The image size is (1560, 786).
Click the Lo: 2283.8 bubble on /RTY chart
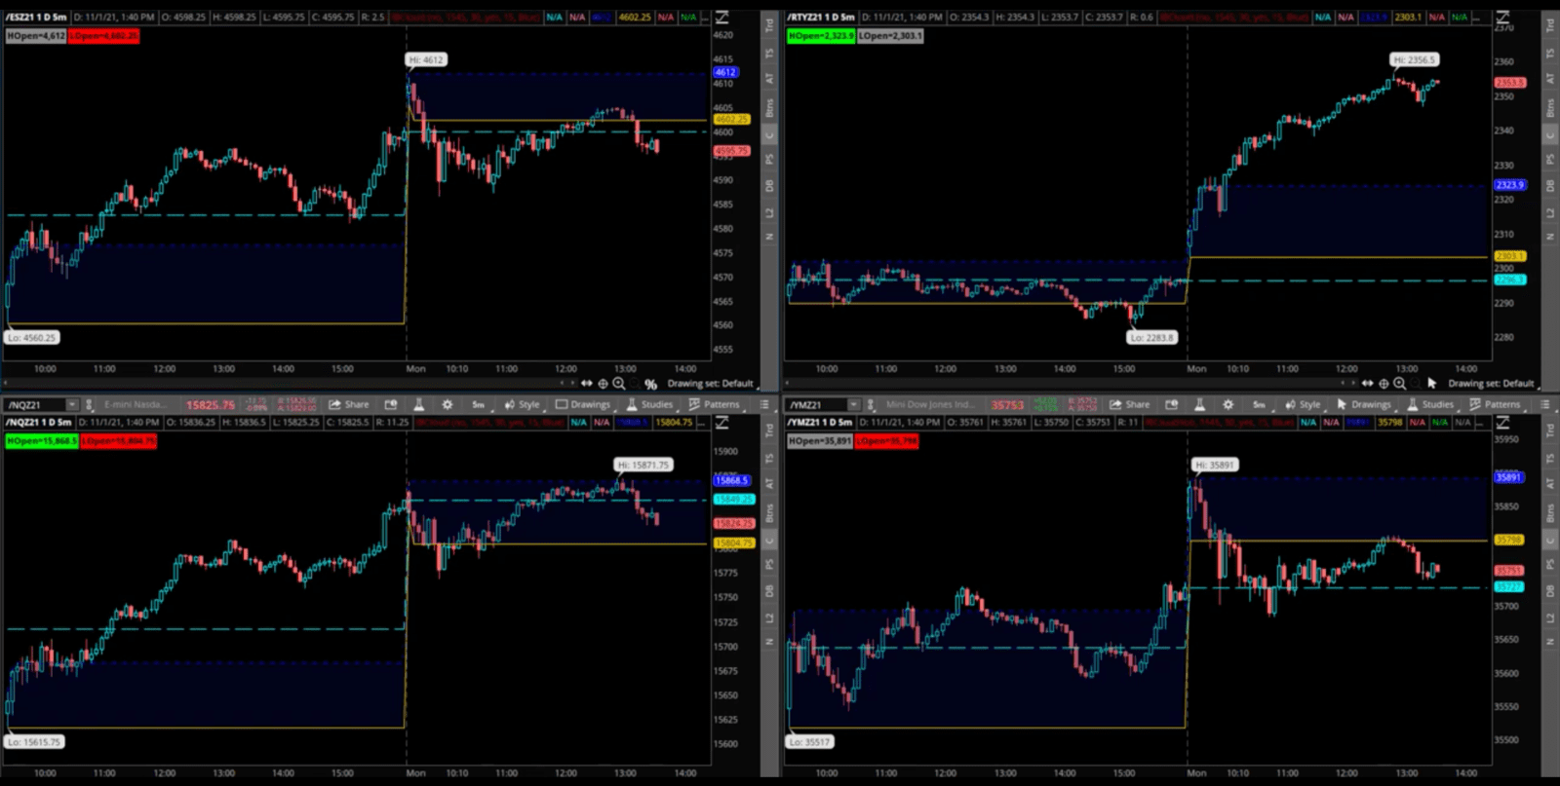[x=1152, y=337]
